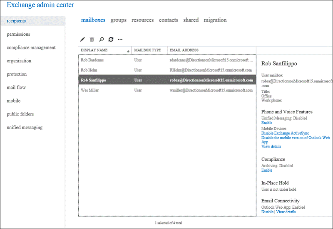
Task: View details under Email Connectivity
Action: click(x=286, y=212)
